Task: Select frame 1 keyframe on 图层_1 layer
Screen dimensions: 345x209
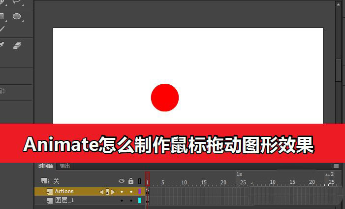Action: [x=148, y=201]
